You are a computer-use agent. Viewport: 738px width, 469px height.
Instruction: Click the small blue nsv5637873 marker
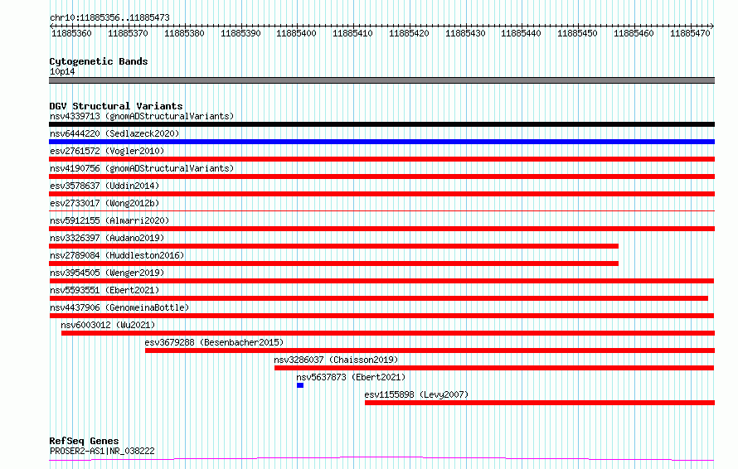click(300, 385)
